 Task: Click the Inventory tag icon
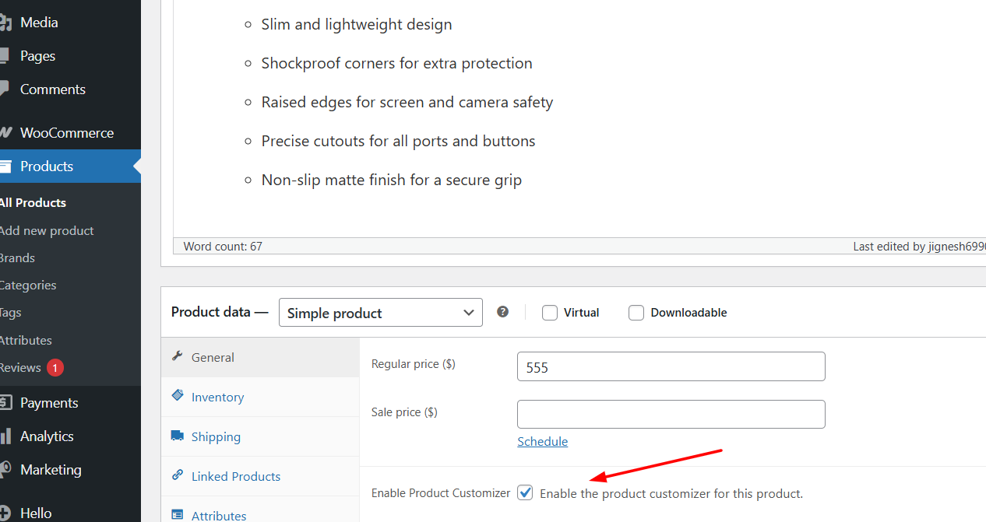pyautogui.click(x=178, y=396)
